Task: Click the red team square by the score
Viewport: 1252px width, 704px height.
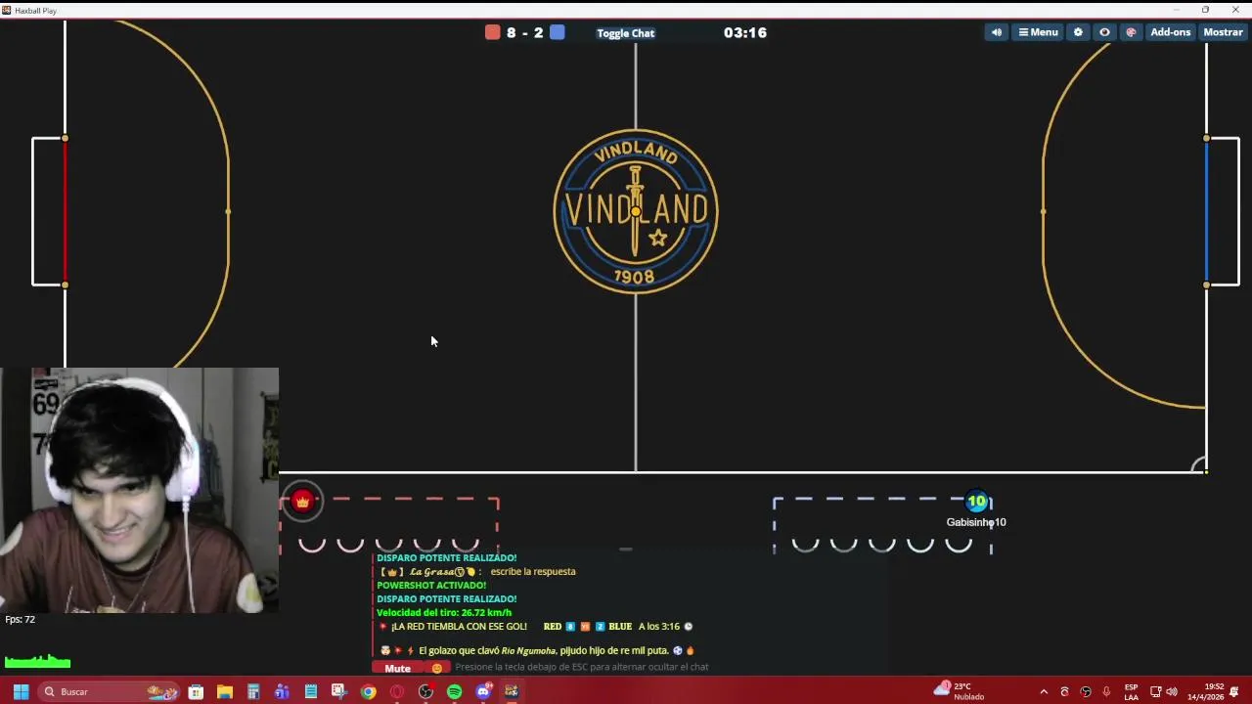Action: point(493,32)
